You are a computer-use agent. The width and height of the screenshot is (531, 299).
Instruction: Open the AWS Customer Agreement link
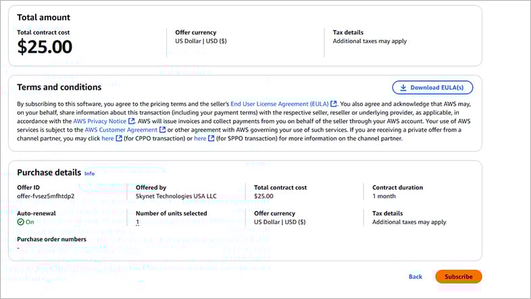121,130
